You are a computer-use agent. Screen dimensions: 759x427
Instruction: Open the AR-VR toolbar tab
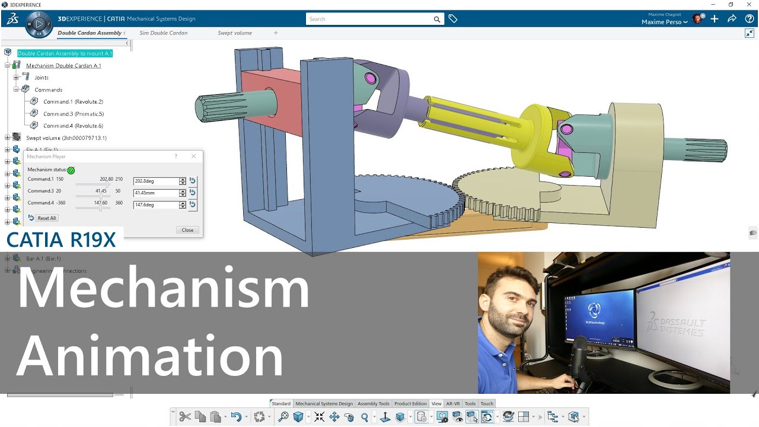(x=453, y=403)
